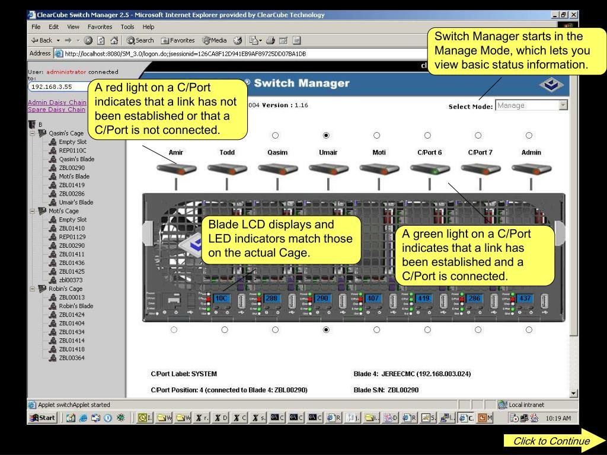Select the Amir C/Port device icon
The image size is (607, 455).
[177, 169]
